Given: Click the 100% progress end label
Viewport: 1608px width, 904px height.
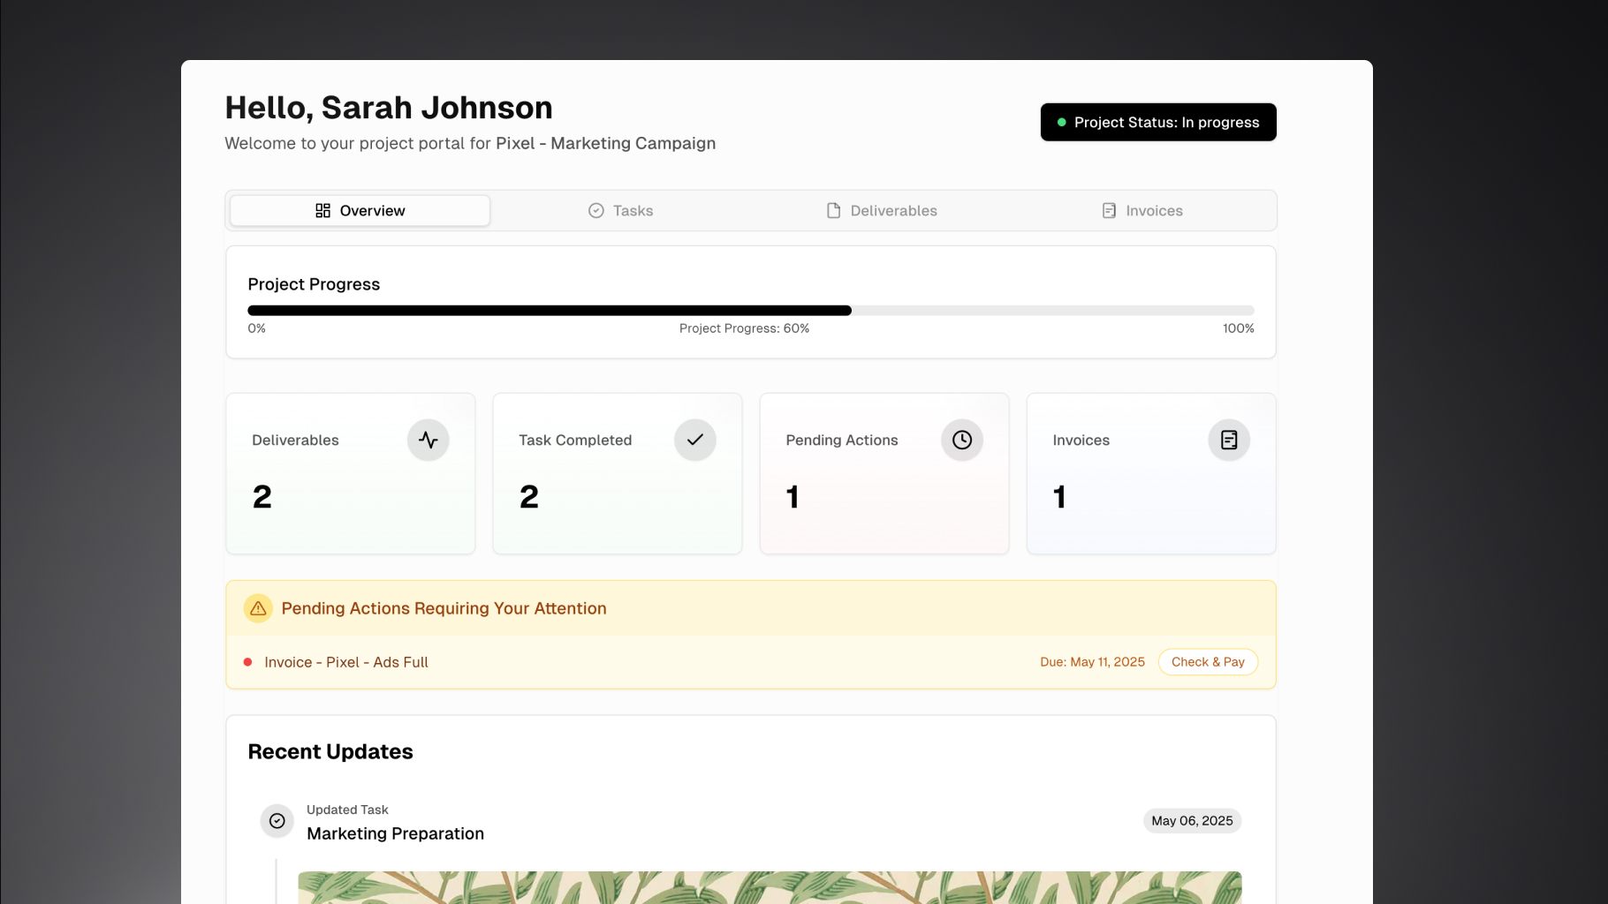Looking at the screenshot, I should click(1238, 328).
